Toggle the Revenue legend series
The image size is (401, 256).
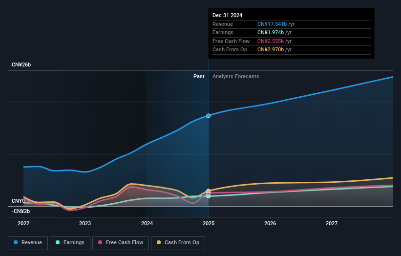(28, 243)
